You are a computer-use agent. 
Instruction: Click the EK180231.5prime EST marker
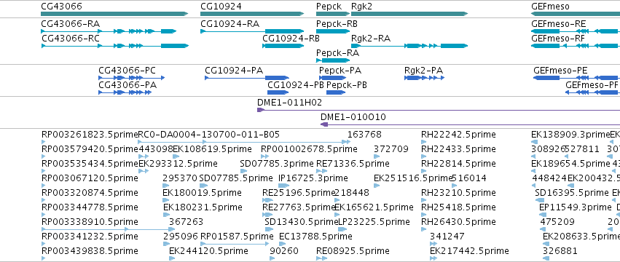point(166,215)
